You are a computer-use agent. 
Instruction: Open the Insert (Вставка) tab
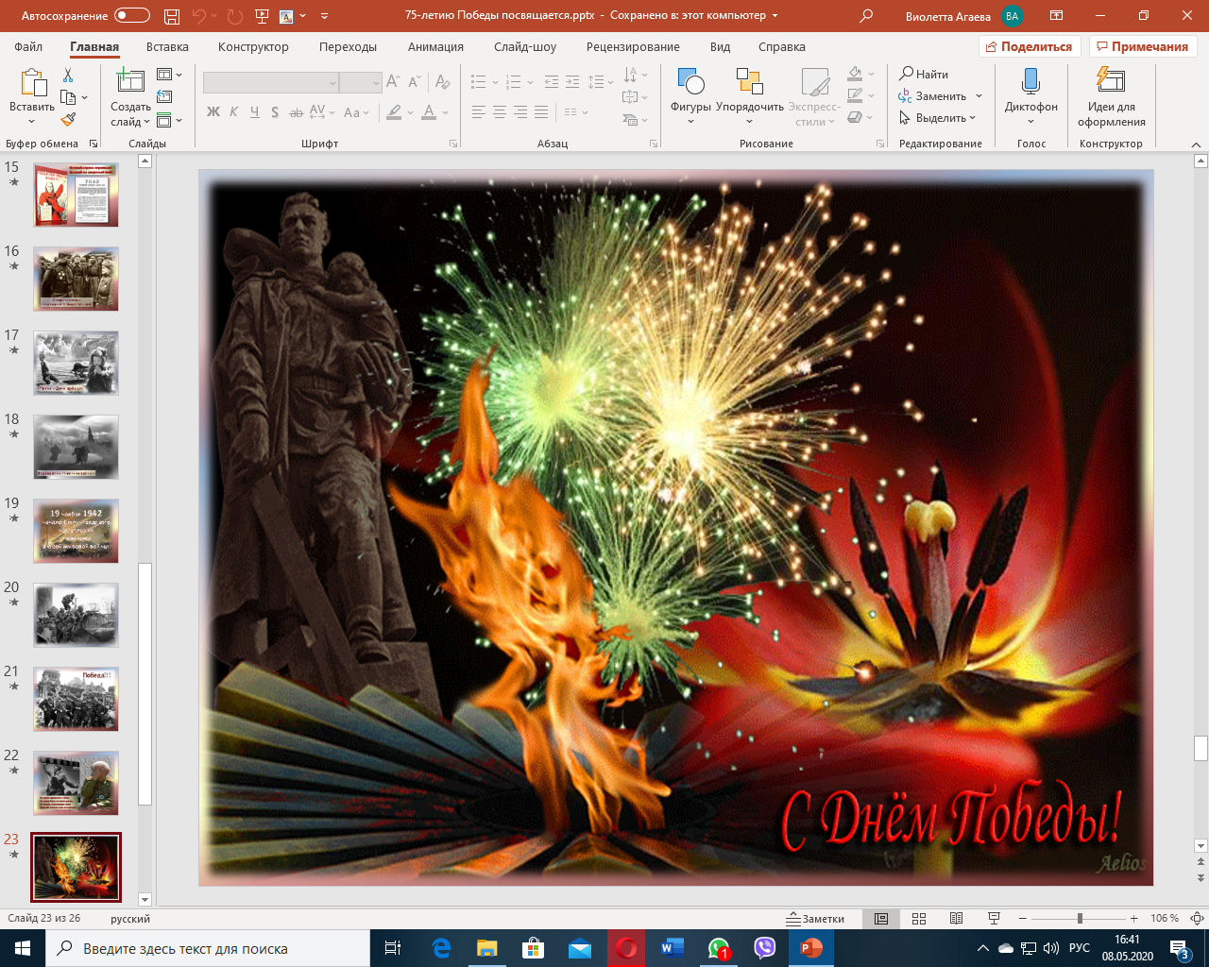[167, 47]
